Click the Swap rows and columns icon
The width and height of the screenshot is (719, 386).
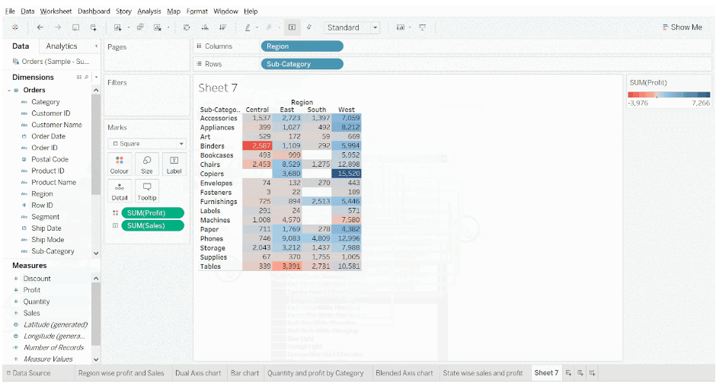pos(187,27)
